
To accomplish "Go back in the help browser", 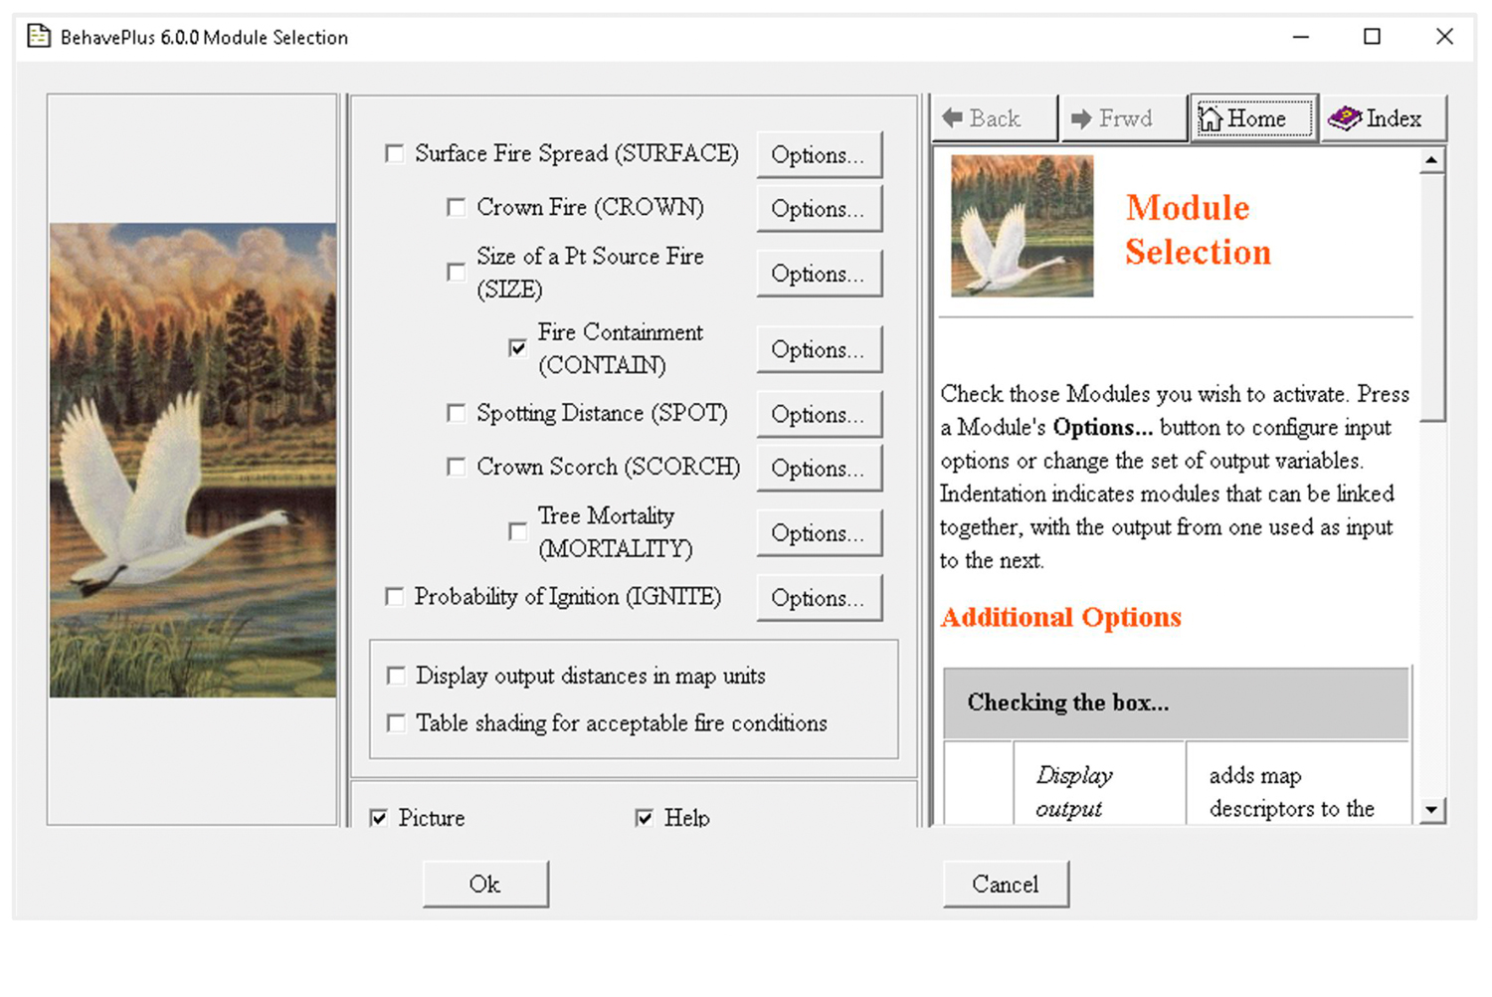I will click(996, 118).
